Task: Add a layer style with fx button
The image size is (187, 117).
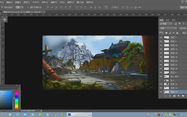Action: coord(170,96)
